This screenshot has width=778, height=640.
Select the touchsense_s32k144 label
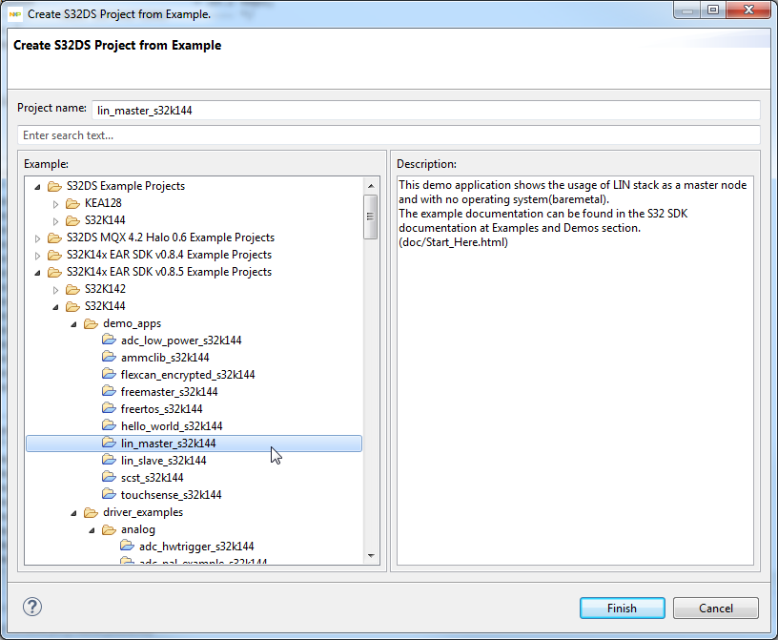[172, 495]
